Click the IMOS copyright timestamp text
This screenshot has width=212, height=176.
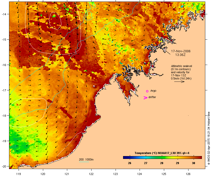(209, 138)
